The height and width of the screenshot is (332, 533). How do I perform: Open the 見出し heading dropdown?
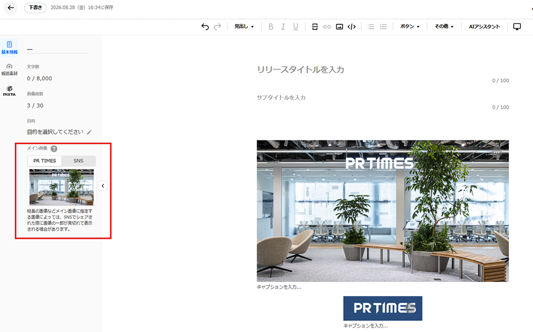pyautogui.click(x=244, y=27)
